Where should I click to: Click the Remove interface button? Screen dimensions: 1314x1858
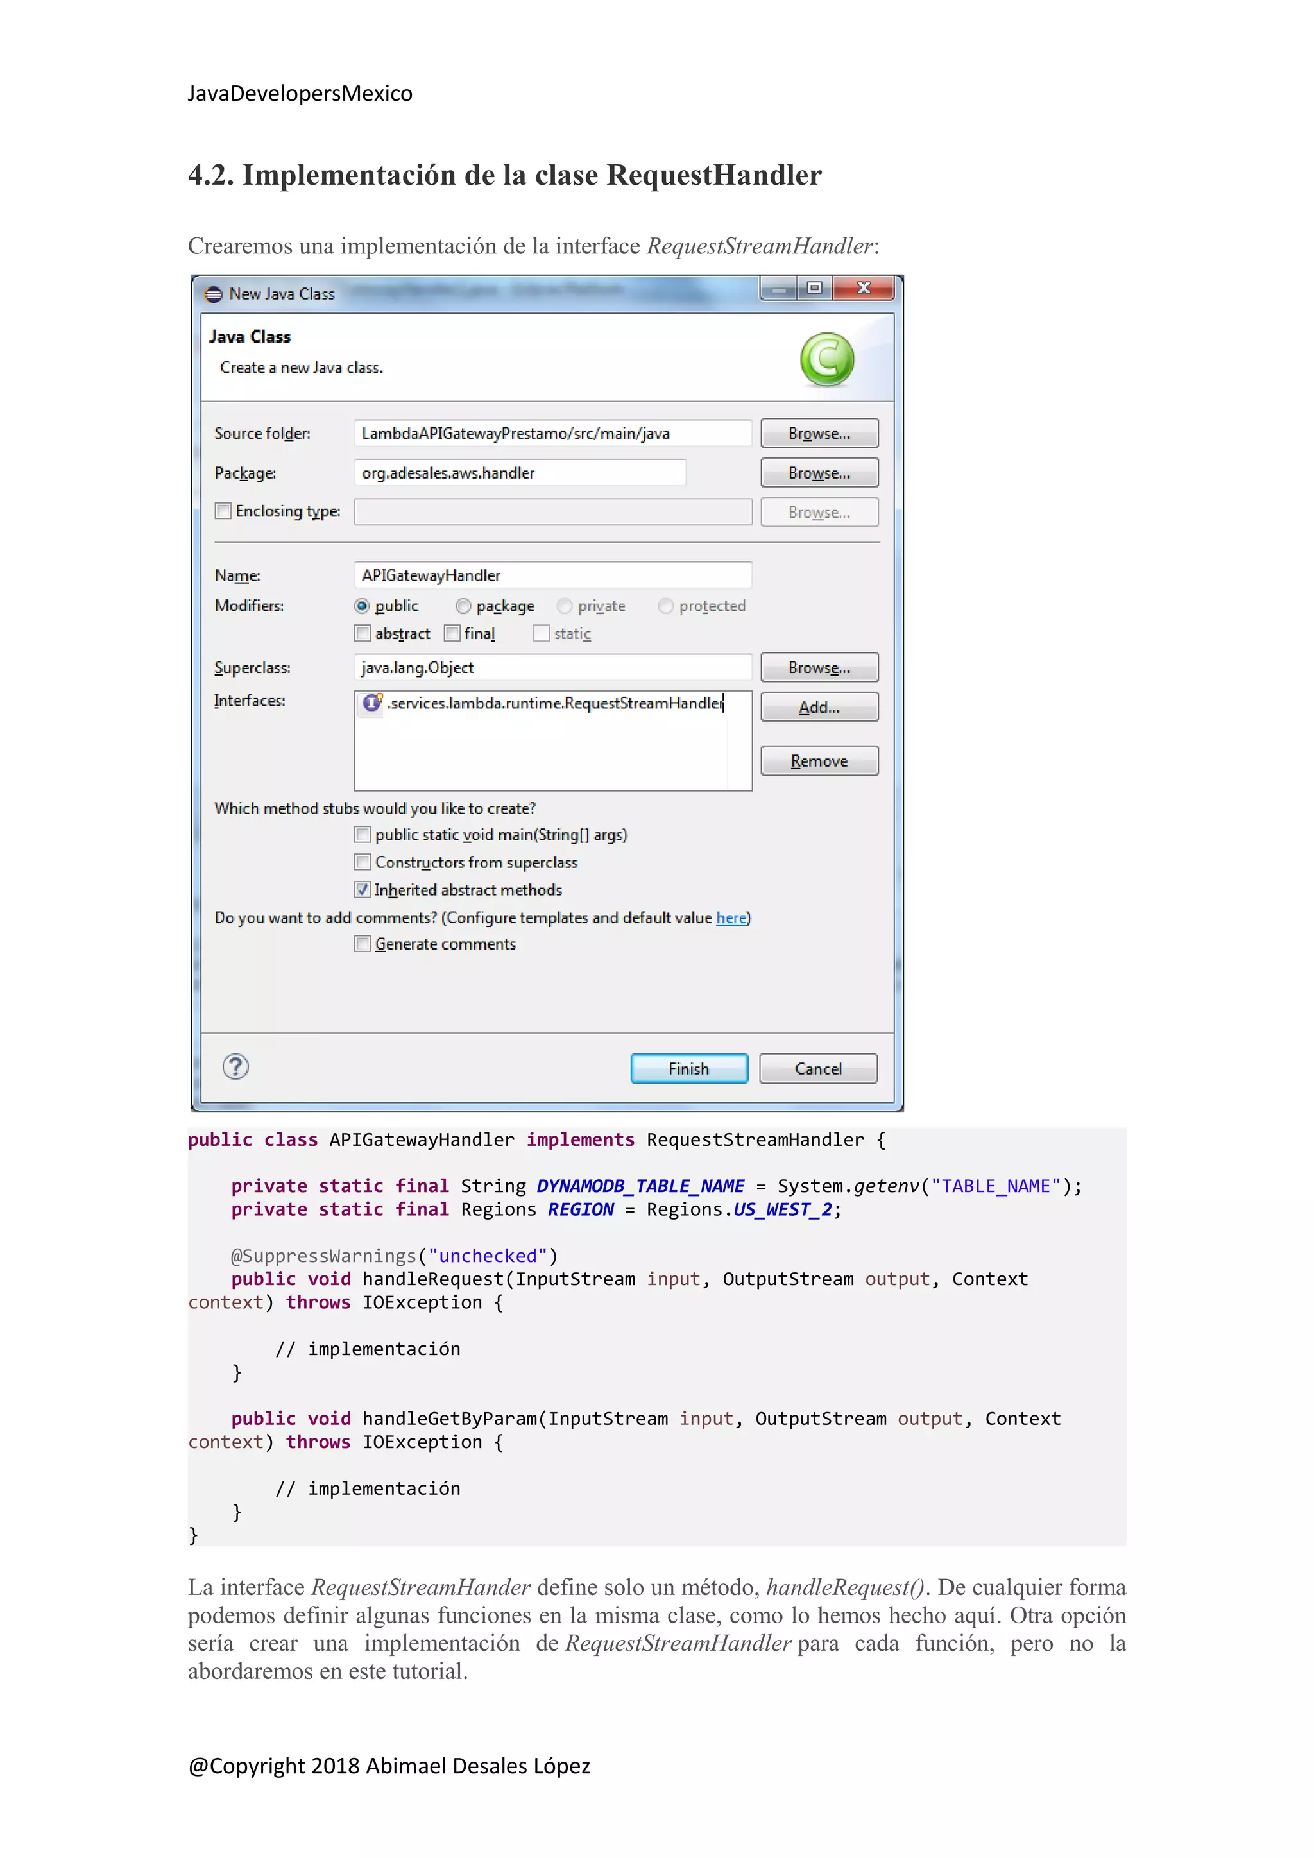(x=819, y=761)
